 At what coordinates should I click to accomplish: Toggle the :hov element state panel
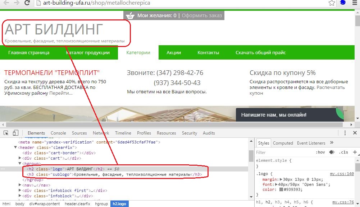point(320,152)
